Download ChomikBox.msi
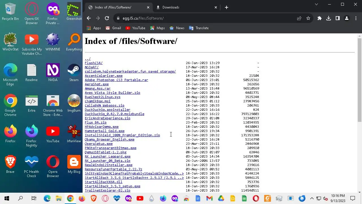 pos(98,101)
